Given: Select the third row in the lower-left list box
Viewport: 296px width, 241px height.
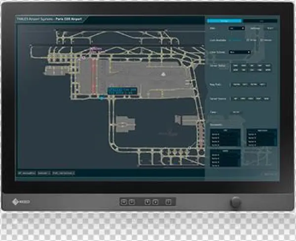Looking at the screenshot, I should pyautogui.click(x=225, y=162).
